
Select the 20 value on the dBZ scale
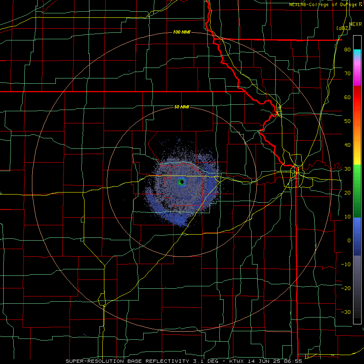(347, 193)
